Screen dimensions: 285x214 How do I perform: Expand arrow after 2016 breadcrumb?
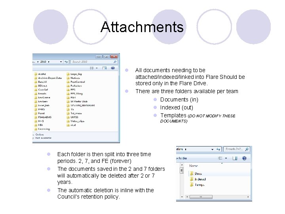tap(49, 62)
